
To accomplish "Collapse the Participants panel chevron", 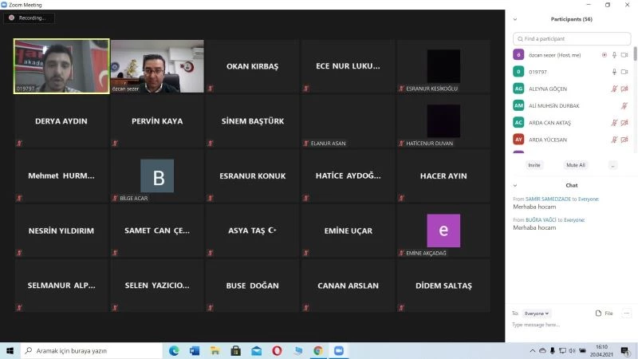I will (x=515, y=19).
